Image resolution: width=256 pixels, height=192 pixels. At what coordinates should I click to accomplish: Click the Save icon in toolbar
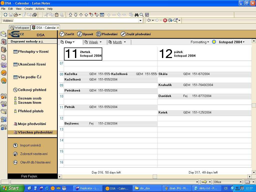(11, 15)
